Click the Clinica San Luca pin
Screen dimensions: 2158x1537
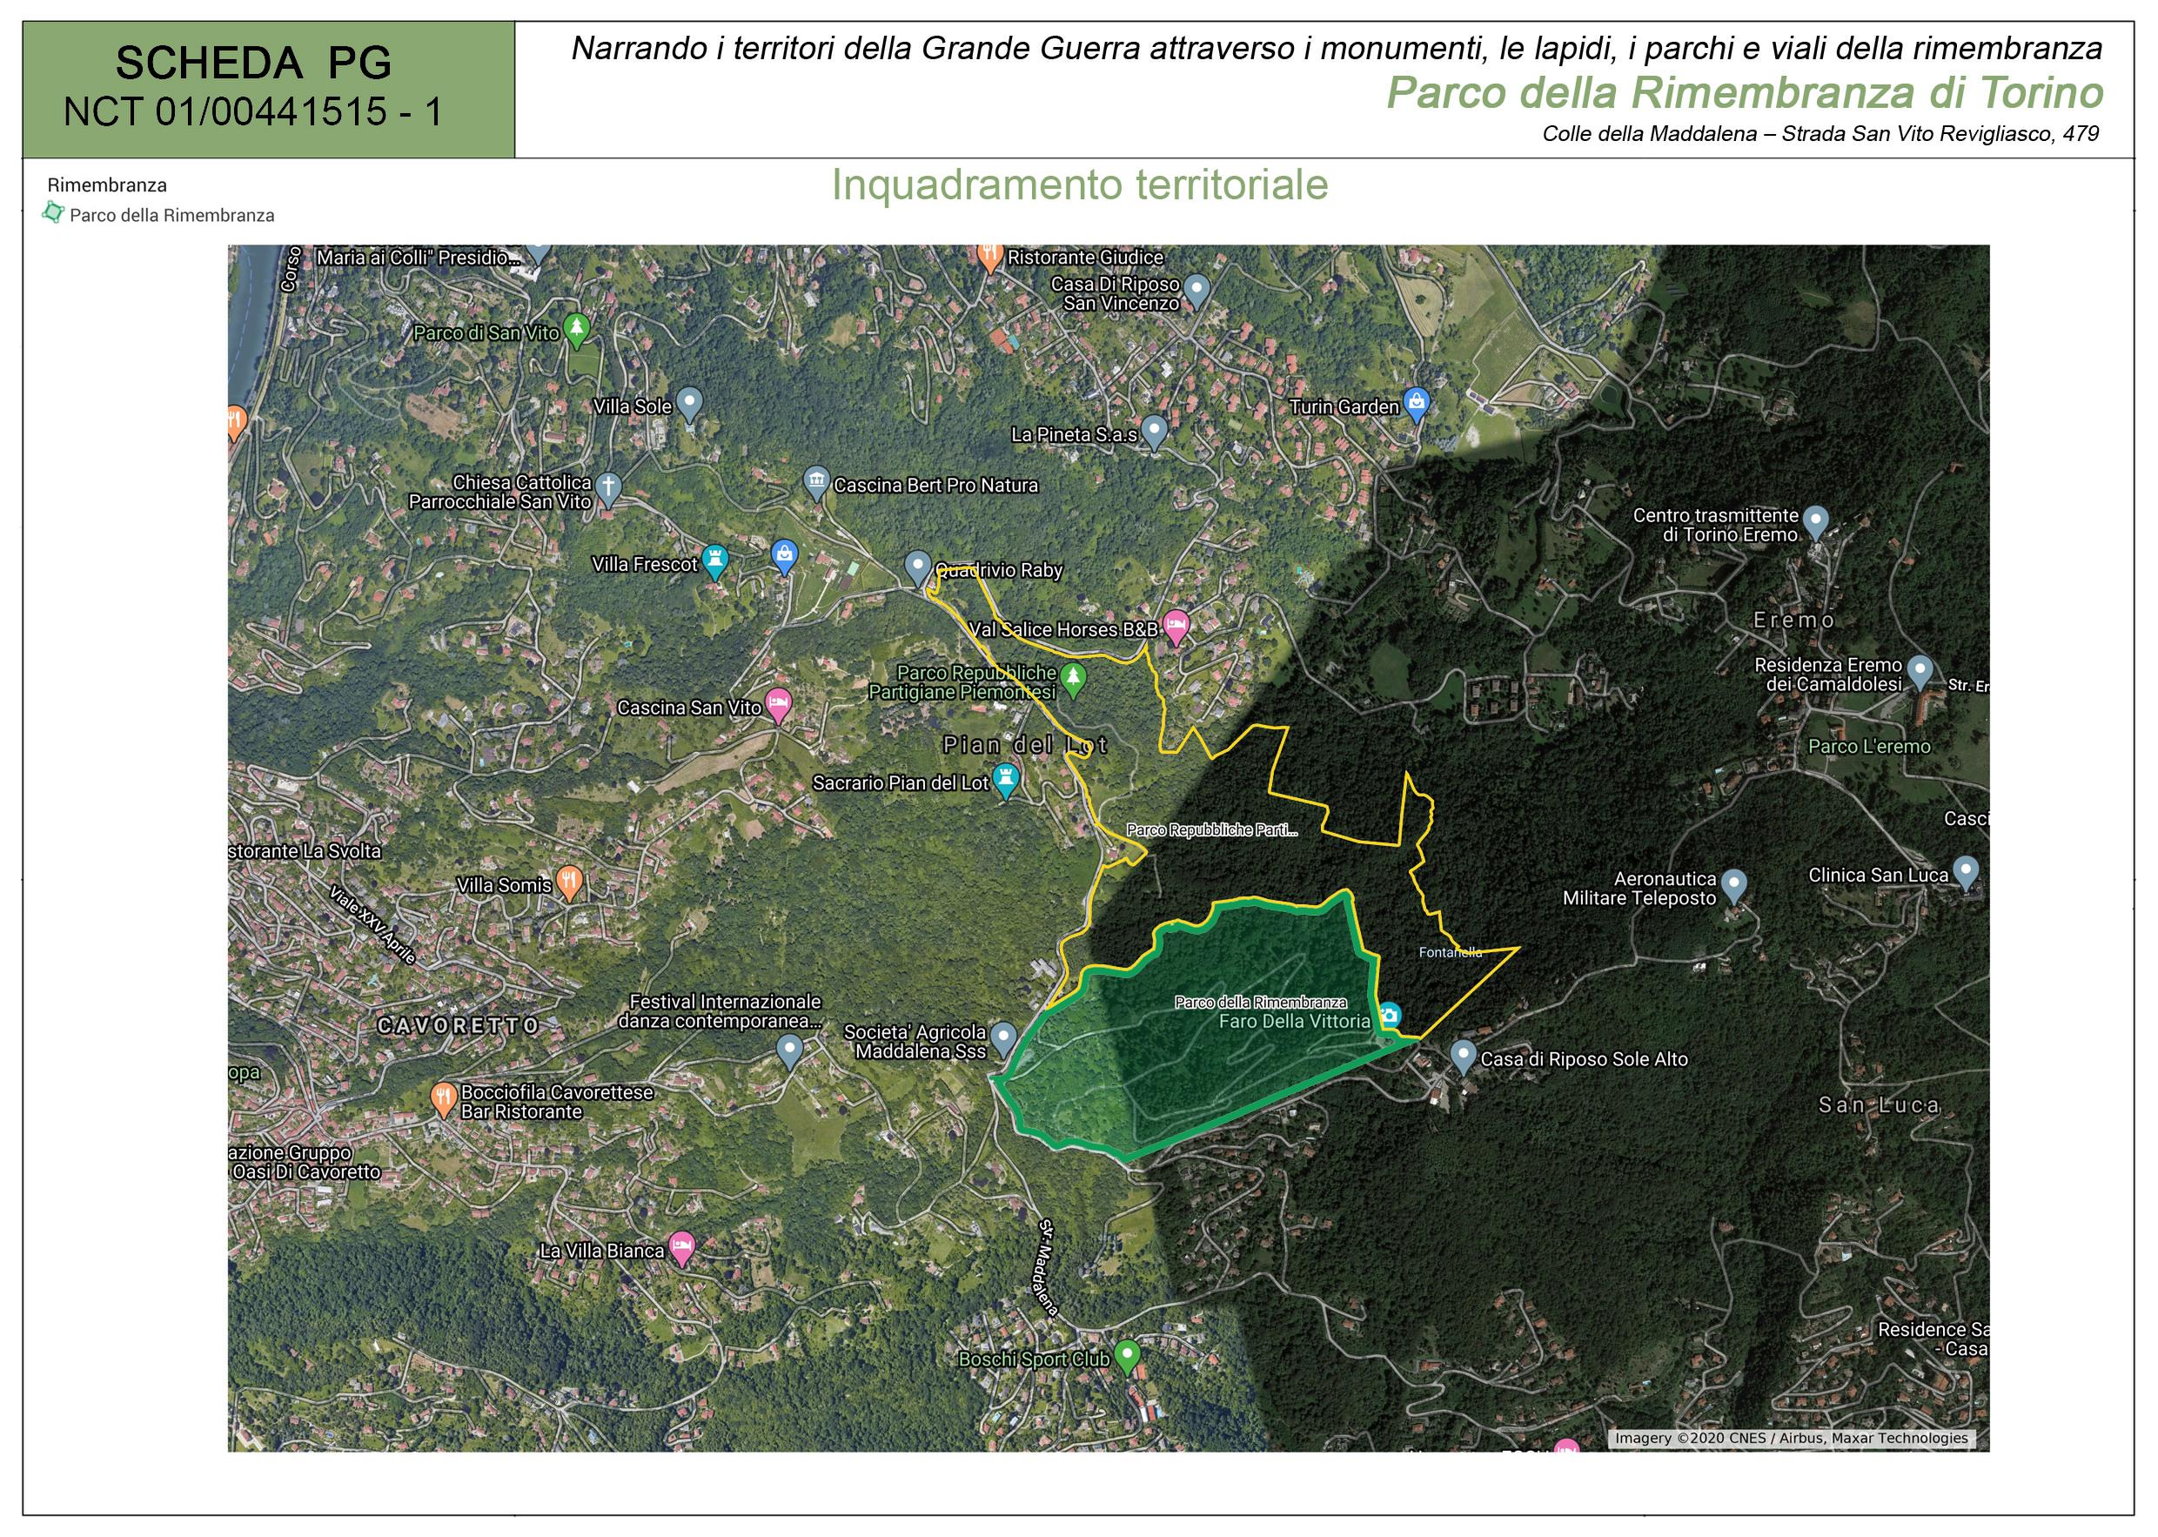[x=1966, y=870]
